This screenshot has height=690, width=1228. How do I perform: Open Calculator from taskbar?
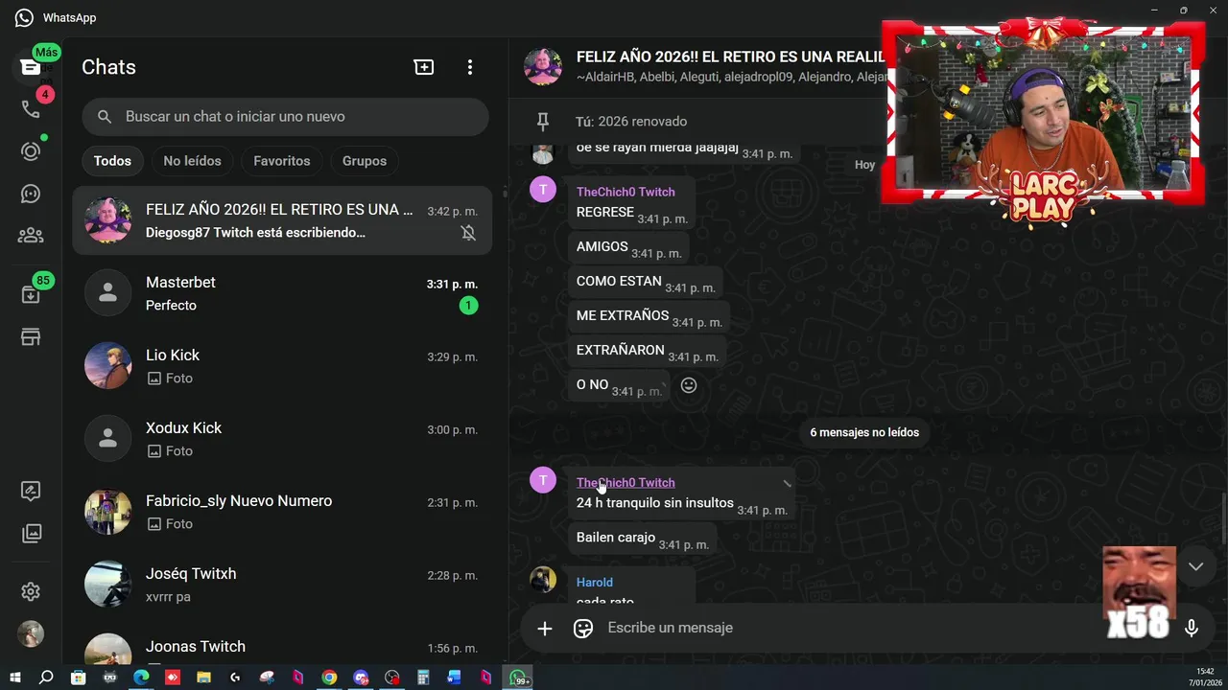[x=423, y=678]
